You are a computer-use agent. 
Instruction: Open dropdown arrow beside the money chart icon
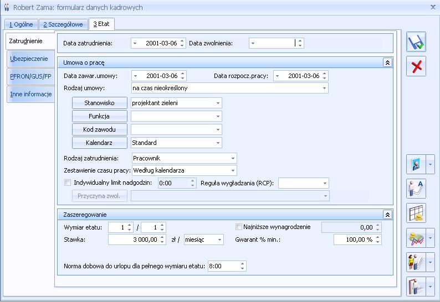(431, 238)
